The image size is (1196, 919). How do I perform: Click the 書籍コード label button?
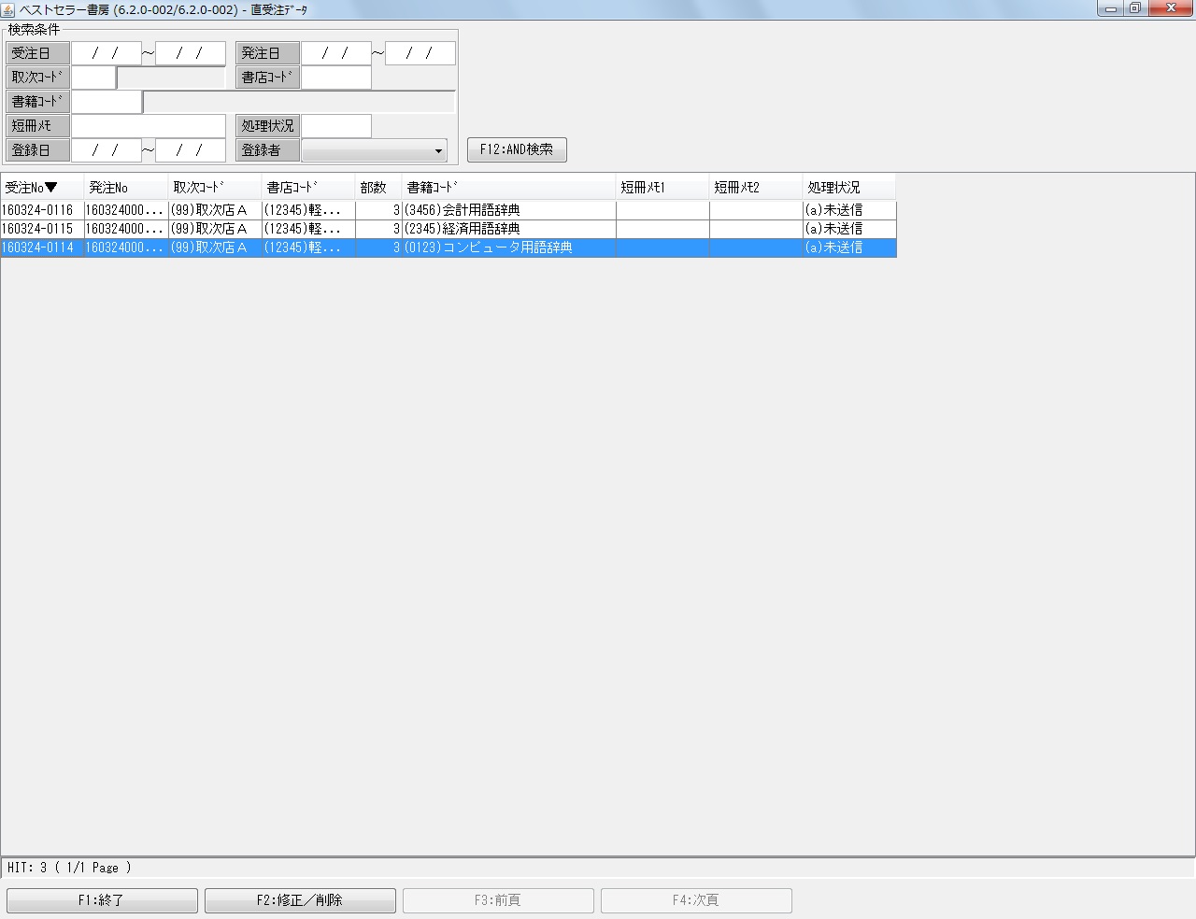coord(37,101)
